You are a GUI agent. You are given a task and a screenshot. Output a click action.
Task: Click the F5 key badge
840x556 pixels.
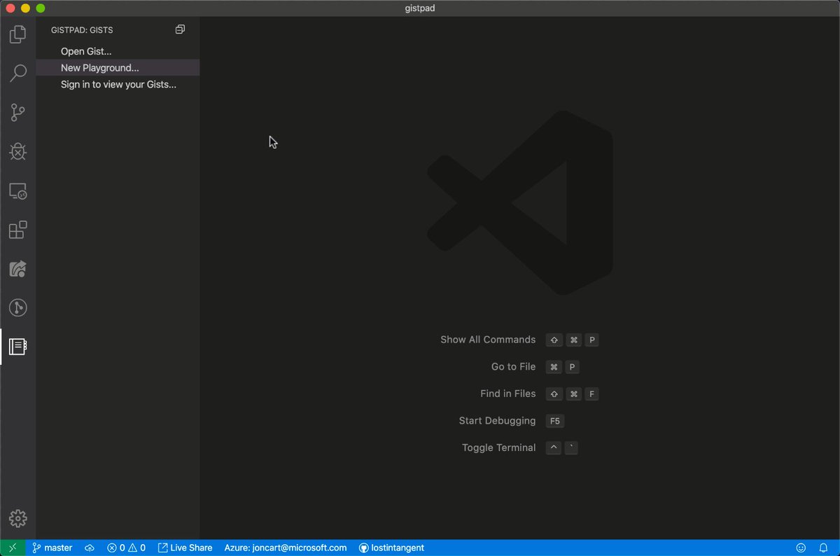click(554, 421)
